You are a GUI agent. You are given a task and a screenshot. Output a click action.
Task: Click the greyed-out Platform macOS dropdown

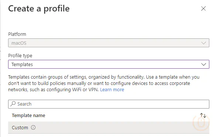click(109, 43)
